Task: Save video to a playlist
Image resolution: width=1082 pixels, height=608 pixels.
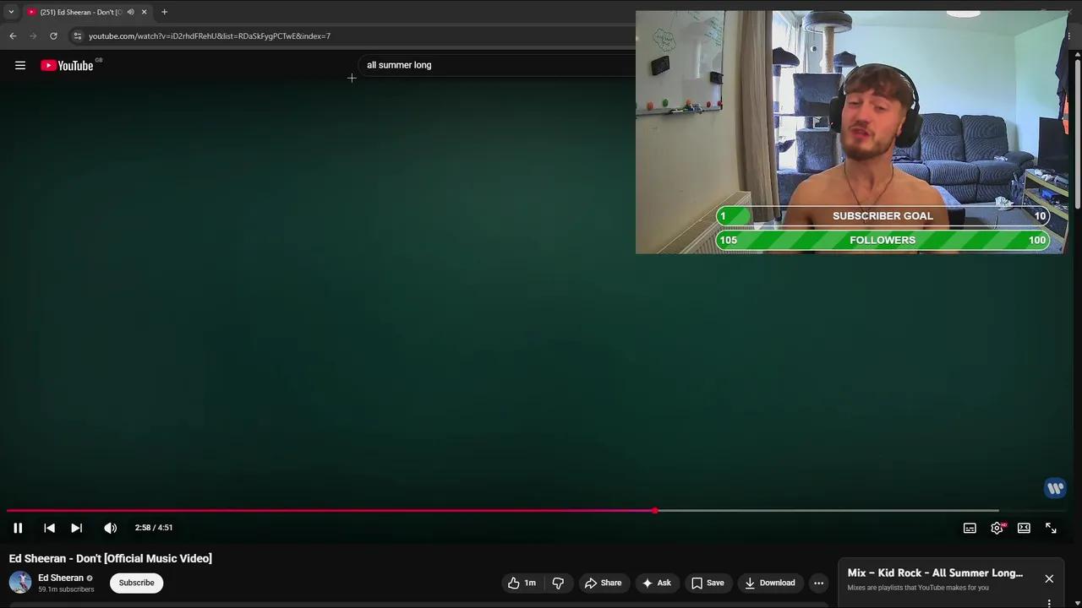Action: tap(708, 583)
